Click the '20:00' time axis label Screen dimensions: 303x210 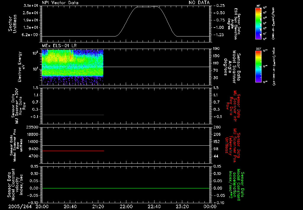(x=42, y=206)
